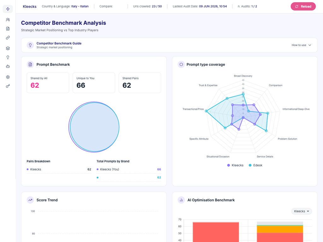323x242 pixels.
Task: Open the key sidebar icon
Action: [8, 86]
